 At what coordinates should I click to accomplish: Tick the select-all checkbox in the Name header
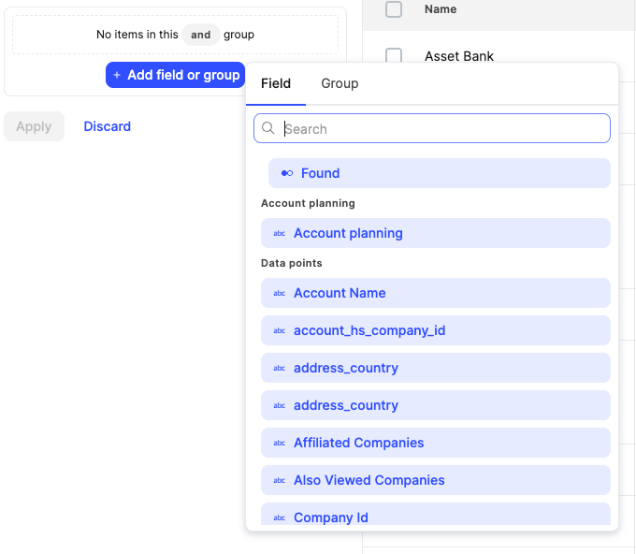tap(394, 9)
